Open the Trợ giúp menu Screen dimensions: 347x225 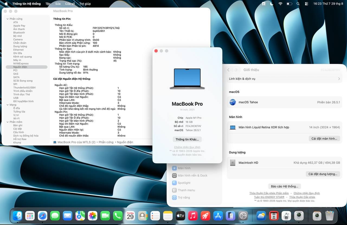pos(85,4)
